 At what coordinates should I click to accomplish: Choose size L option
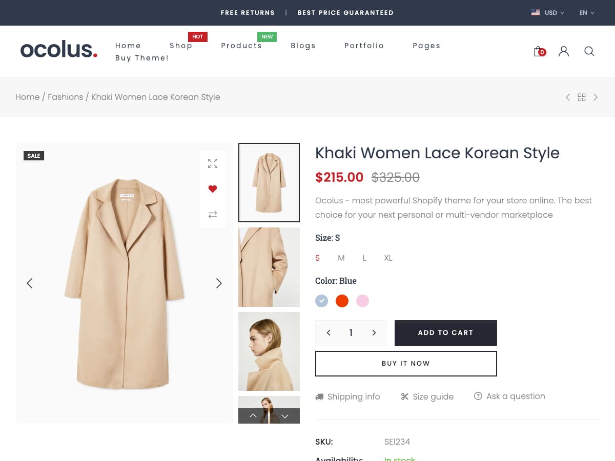click(364, 258)
